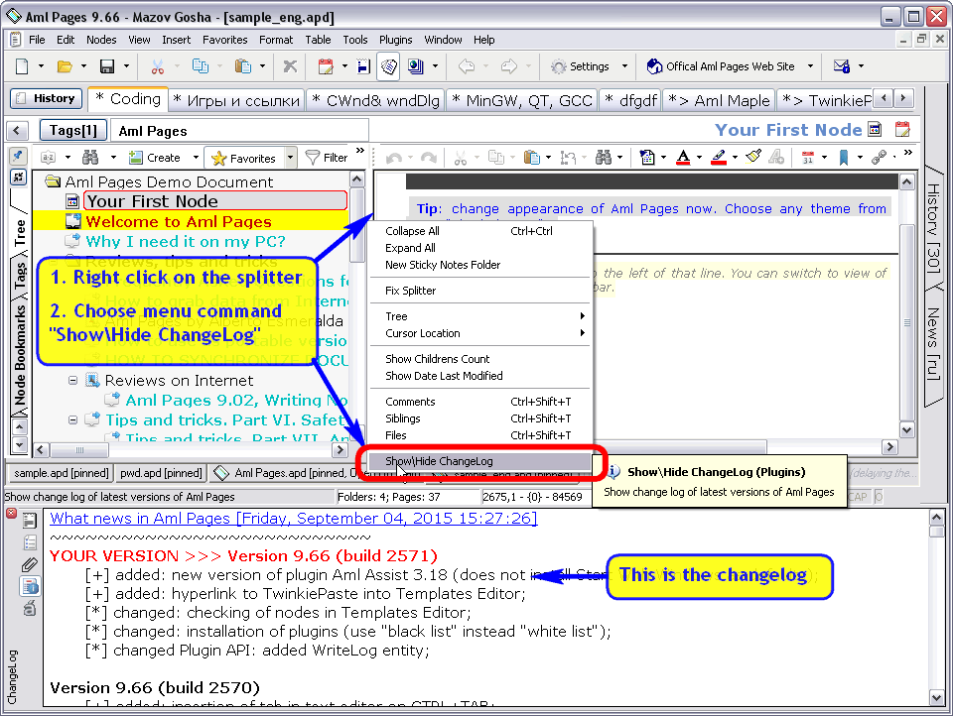This screenshot has width=953, height=716.
Task: Click the Open file folder icon
Action: [x=65, y=66]
